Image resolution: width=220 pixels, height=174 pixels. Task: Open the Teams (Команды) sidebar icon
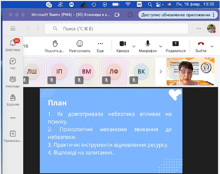(x=13, y=80)
